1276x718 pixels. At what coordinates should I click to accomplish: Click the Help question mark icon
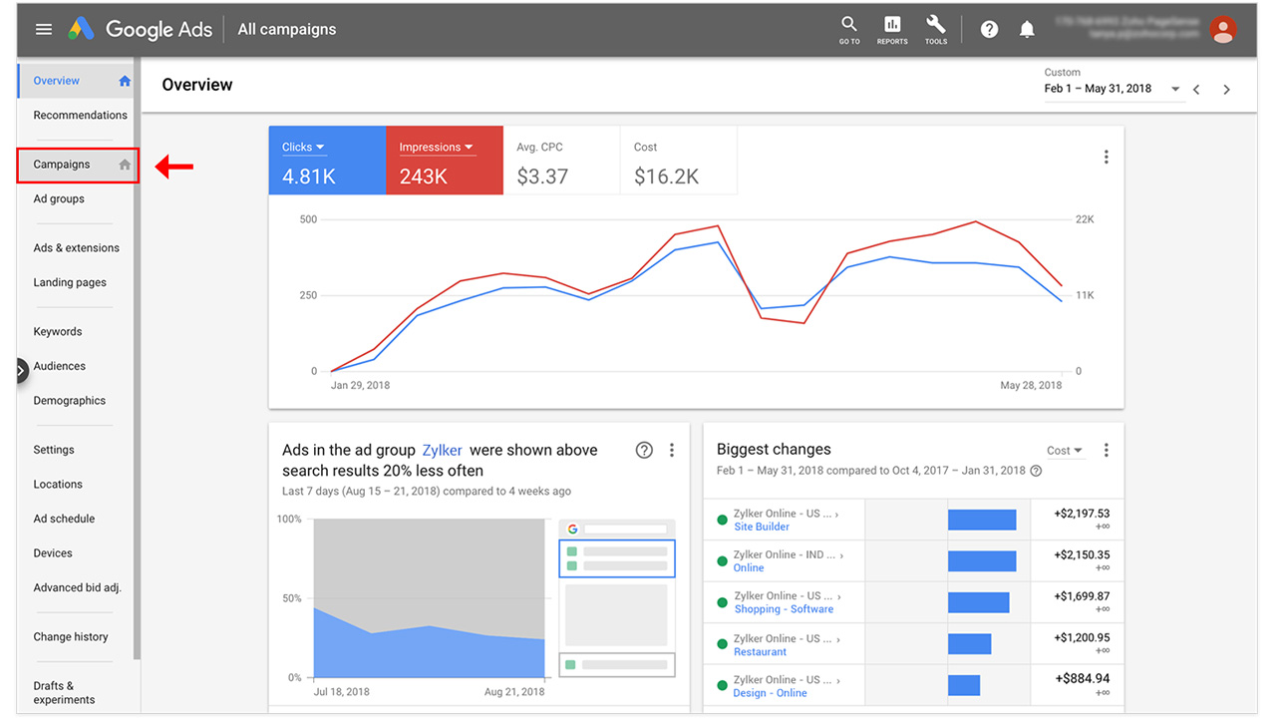pos(989,30)
